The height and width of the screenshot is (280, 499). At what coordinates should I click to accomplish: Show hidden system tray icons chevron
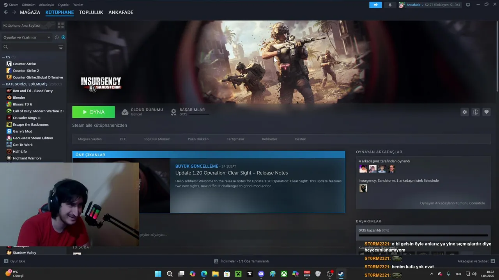(432, 274)
